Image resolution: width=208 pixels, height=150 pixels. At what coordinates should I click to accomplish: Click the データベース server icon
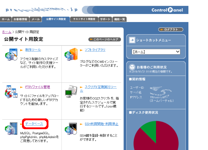click(11, 129)
